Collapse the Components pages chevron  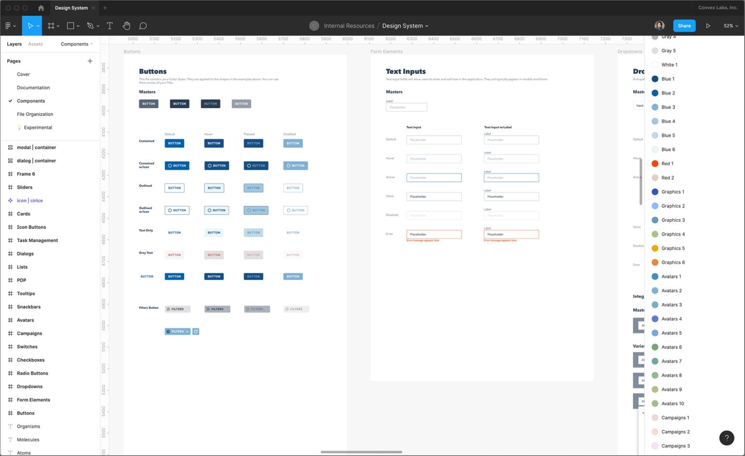pos(92,44)
